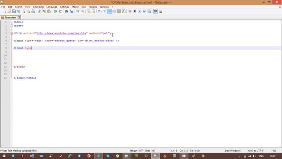
Task: Click the Hyper Text Markup Language file status
Action: tap(19, 151)
